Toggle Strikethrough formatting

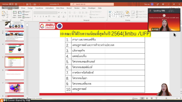pos(46,17)
